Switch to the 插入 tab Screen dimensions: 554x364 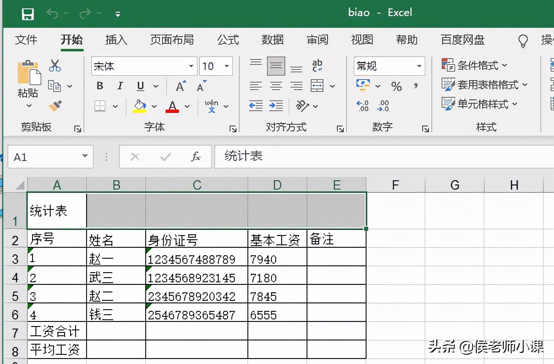116,40
